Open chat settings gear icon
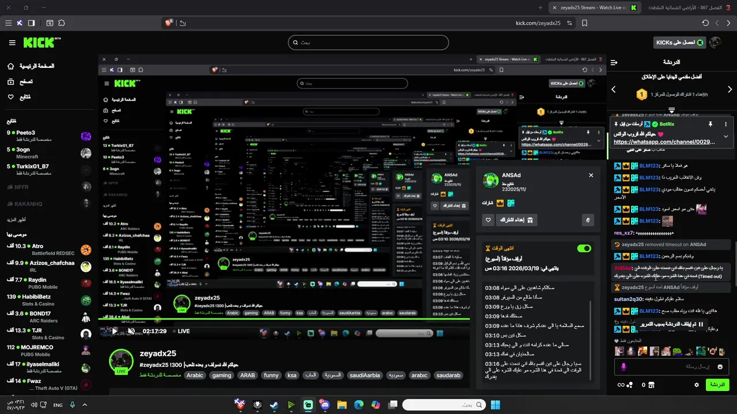 pos(697,385)
